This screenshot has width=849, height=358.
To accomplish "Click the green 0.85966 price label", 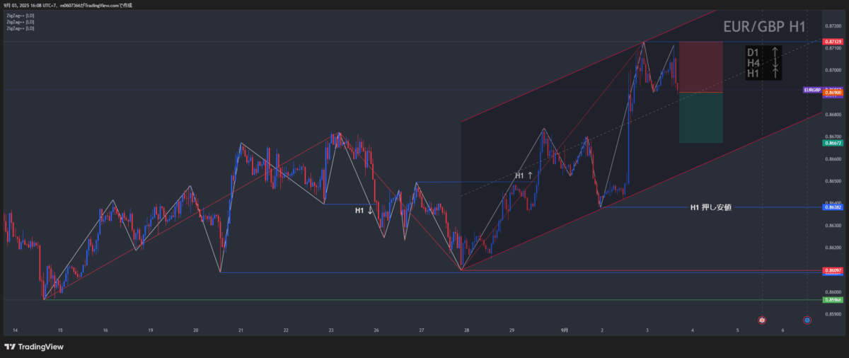I will coord(832,300).
